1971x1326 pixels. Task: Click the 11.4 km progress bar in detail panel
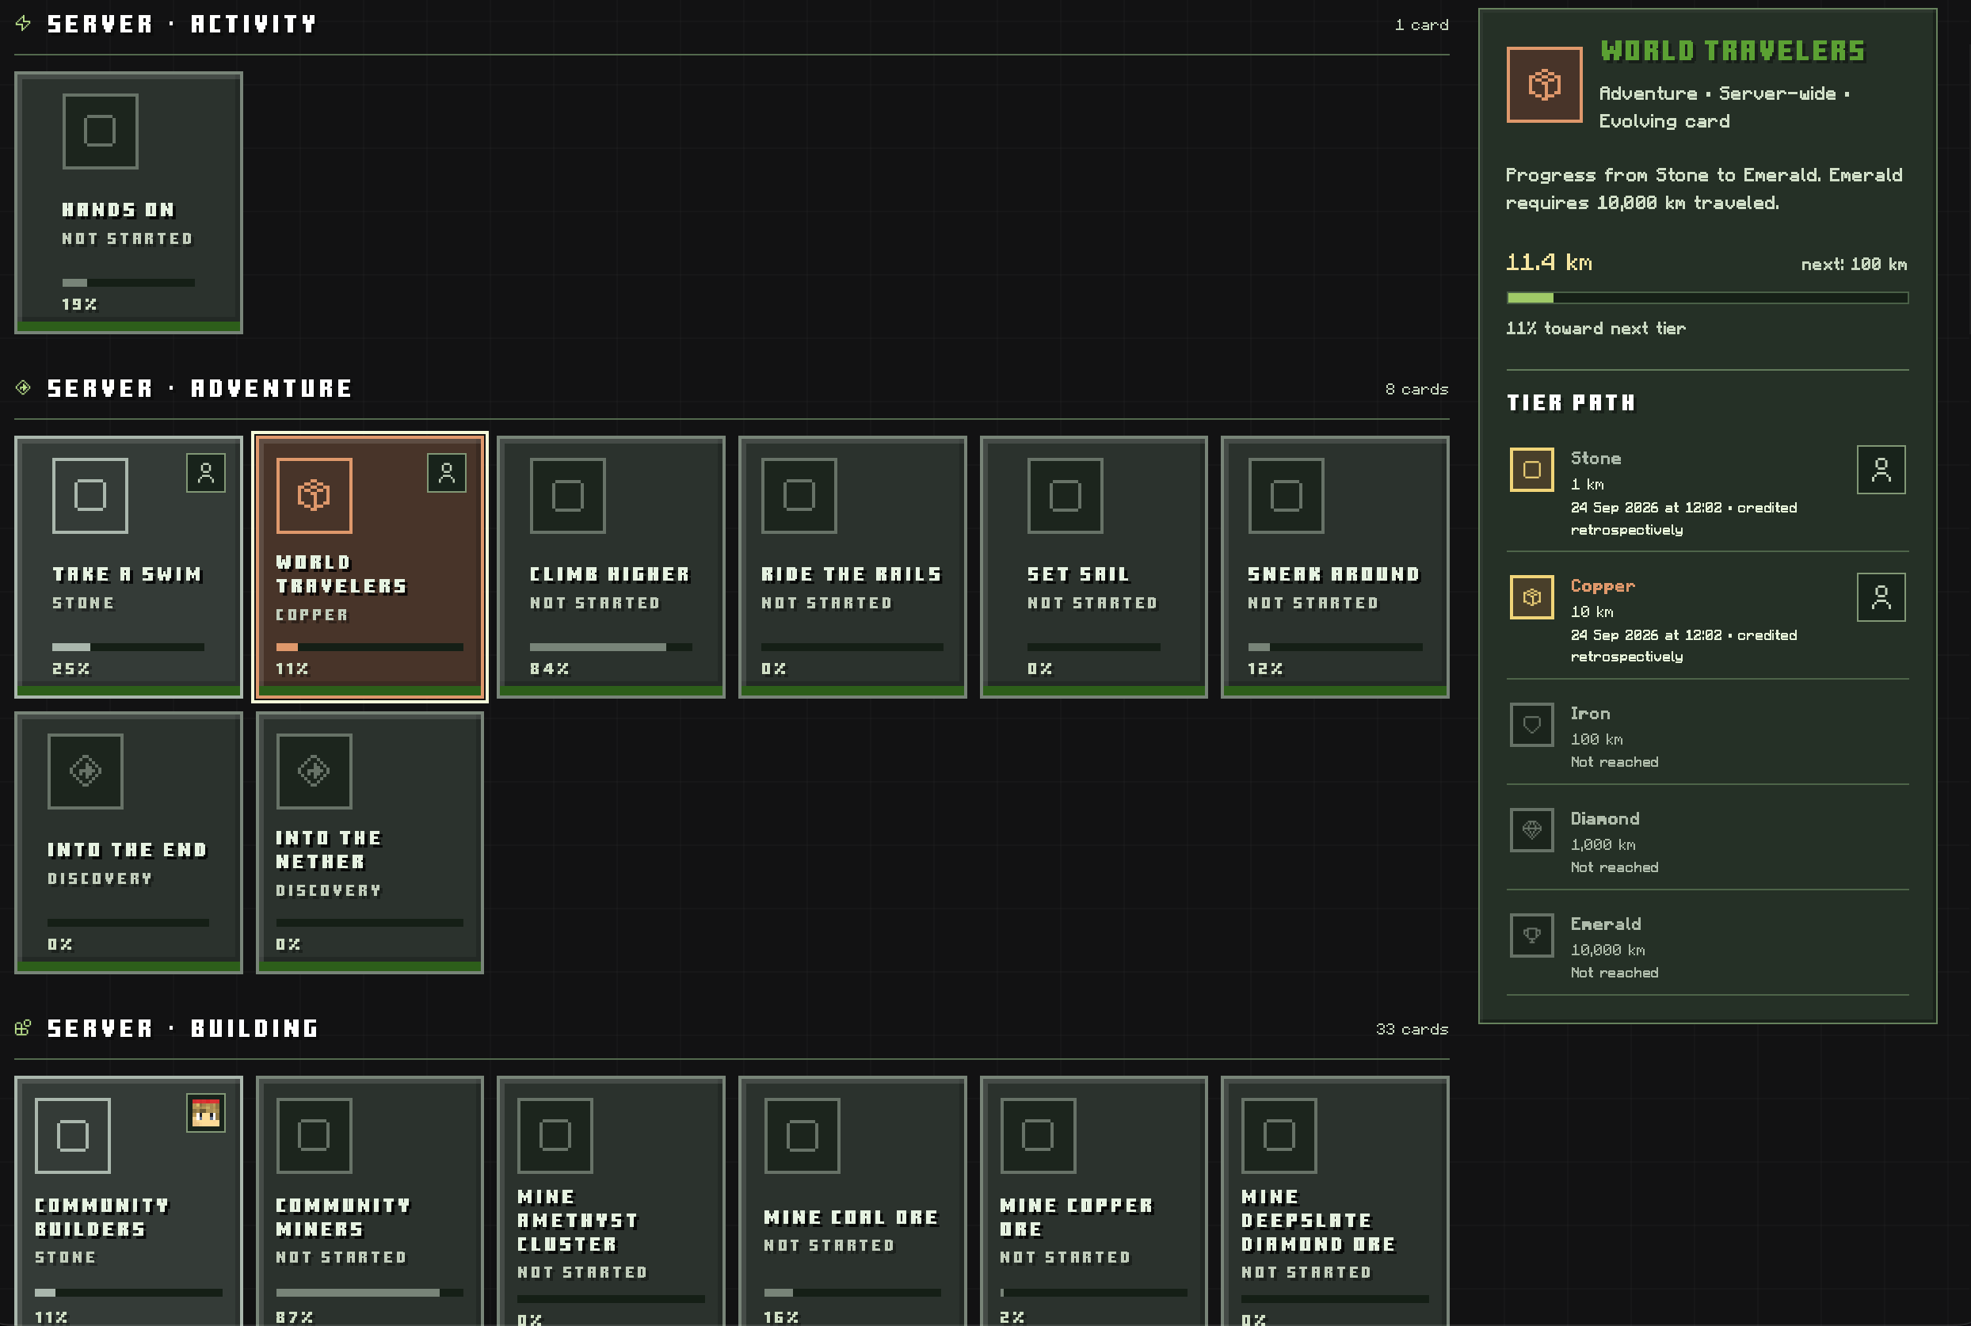[x=1707, y=298]
